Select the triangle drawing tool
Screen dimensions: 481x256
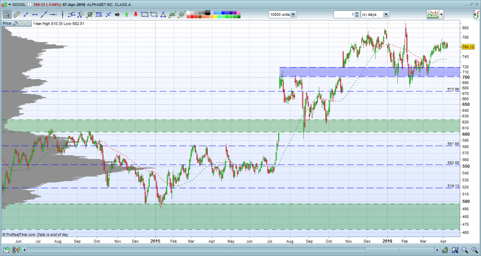click(163, 14)
